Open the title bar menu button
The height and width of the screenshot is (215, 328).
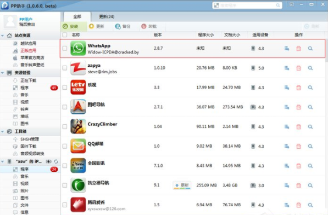(x=292, y=4)
